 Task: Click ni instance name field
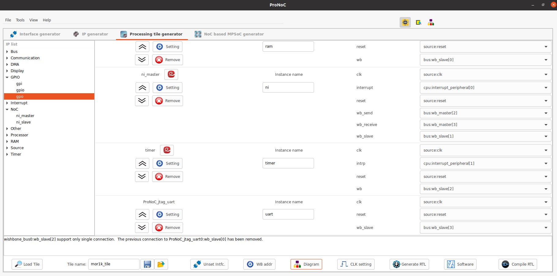click(x=288, y=87)
